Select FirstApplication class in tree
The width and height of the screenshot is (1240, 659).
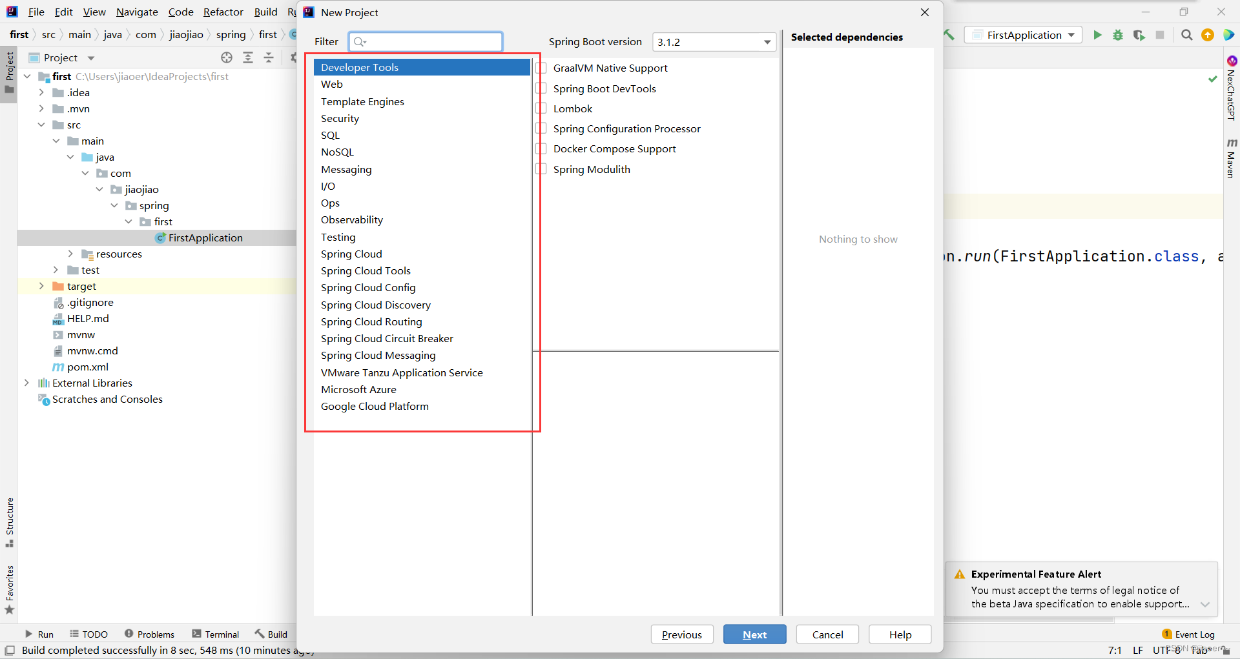click(x=200, y=238)
